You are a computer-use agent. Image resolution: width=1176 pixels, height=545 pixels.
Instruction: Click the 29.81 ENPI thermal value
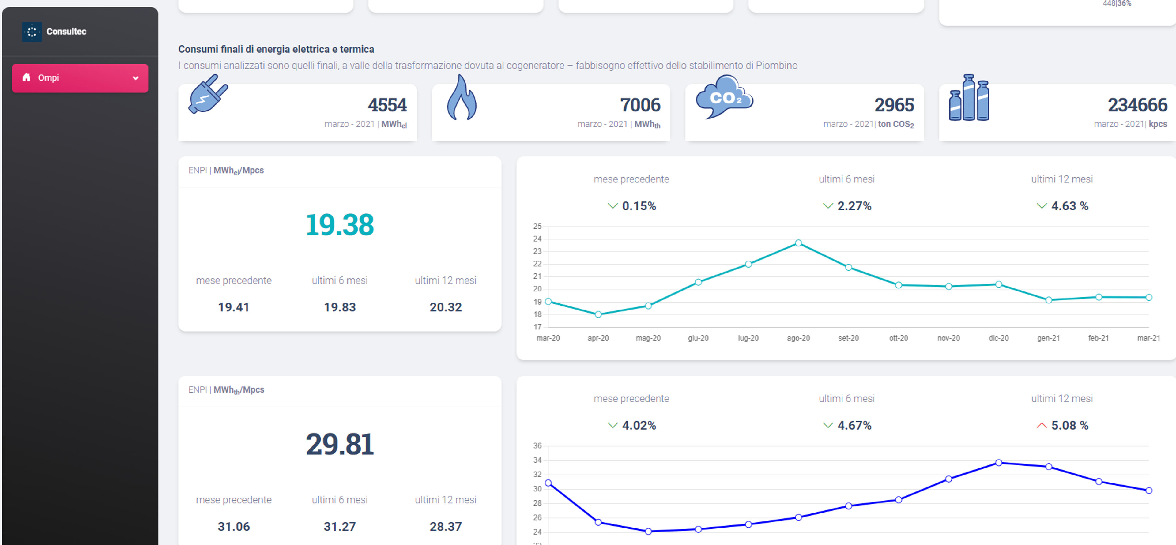coord(340,444)
